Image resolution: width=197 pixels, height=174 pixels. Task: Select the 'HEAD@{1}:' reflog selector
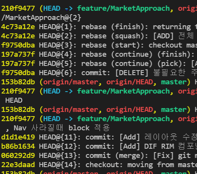point(58,27)
